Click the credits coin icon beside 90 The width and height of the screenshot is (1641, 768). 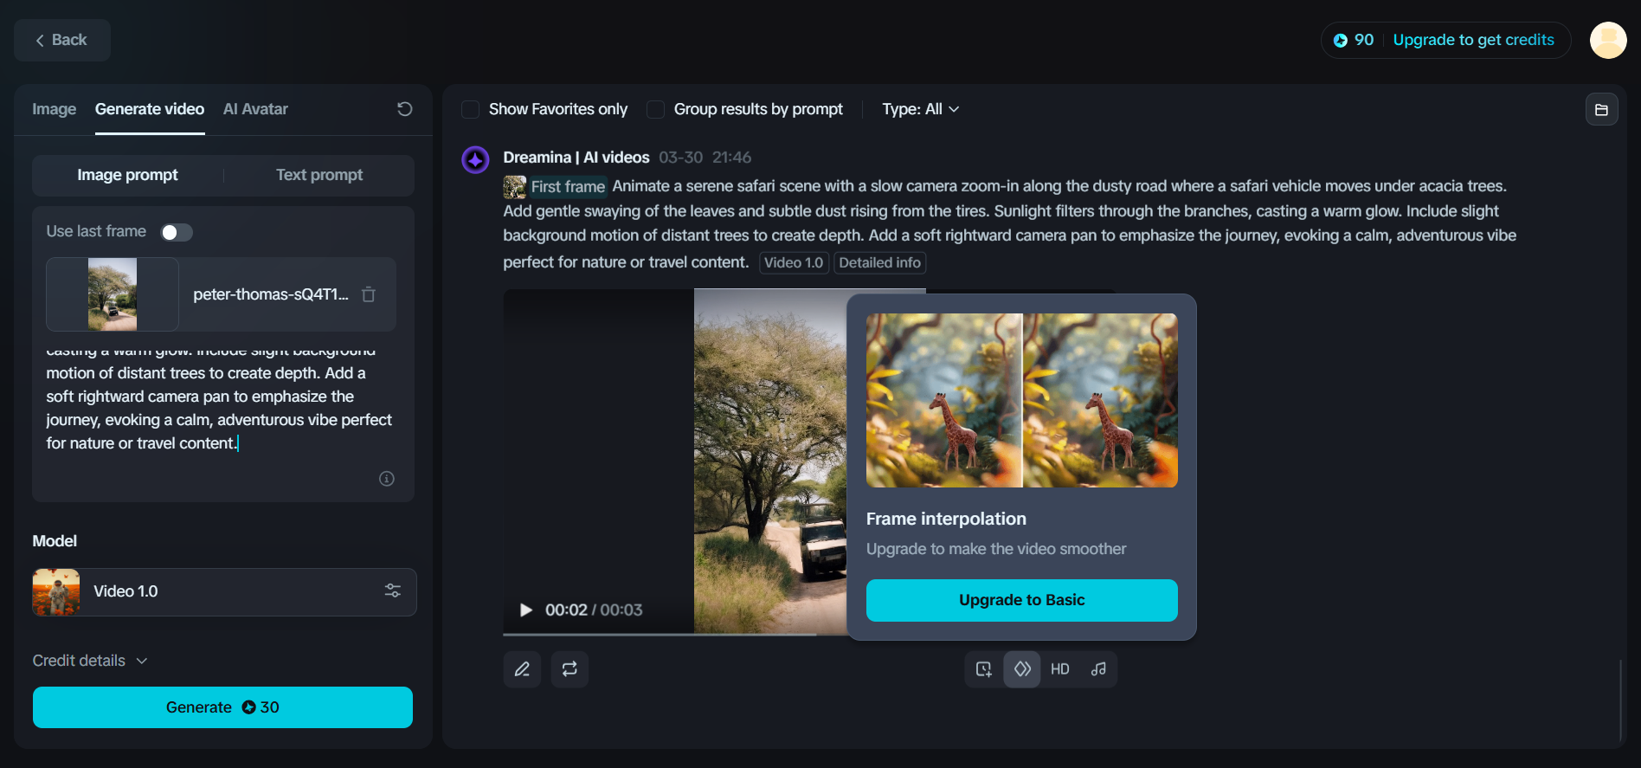tap(1341, 41)
